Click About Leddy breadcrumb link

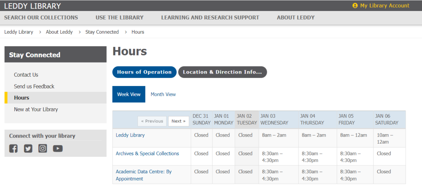pos(59,32)
